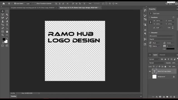Select the Move tool in the toolbar
178x100 pixels.
pyautogui.click(x=3, y=11)
